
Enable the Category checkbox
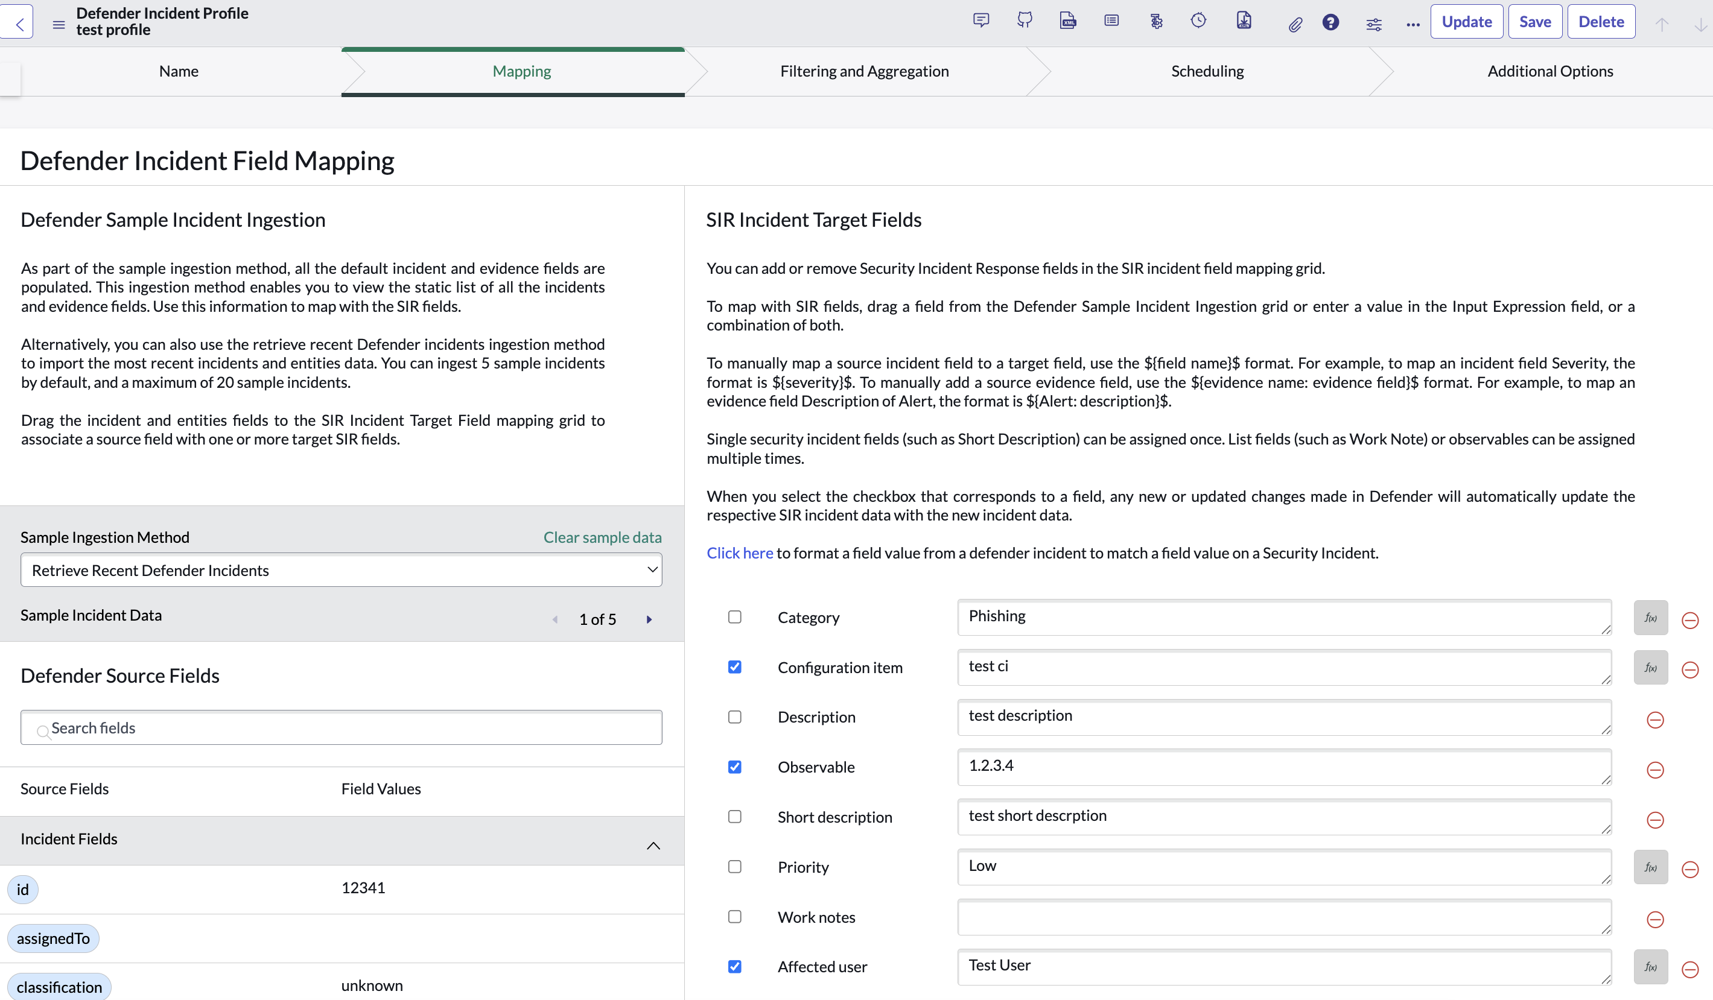(x=735, y=617)
